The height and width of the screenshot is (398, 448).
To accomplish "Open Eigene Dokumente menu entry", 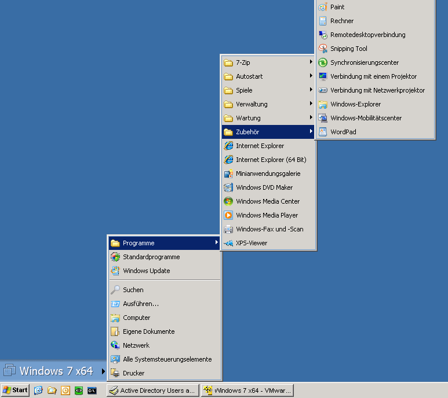I will pyautogui.click(x=164, y=331).
